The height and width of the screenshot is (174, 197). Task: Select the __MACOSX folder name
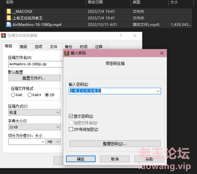pyautogui.click(x=22, y=11)
